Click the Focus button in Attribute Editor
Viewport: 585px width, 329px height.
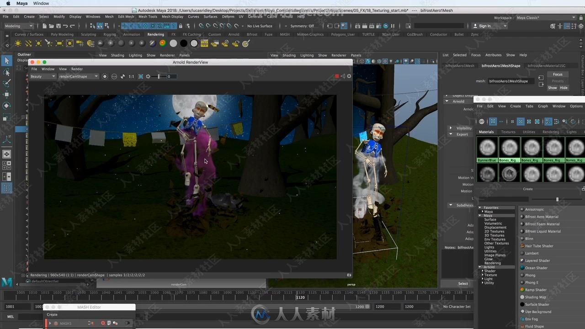point(558,74)
